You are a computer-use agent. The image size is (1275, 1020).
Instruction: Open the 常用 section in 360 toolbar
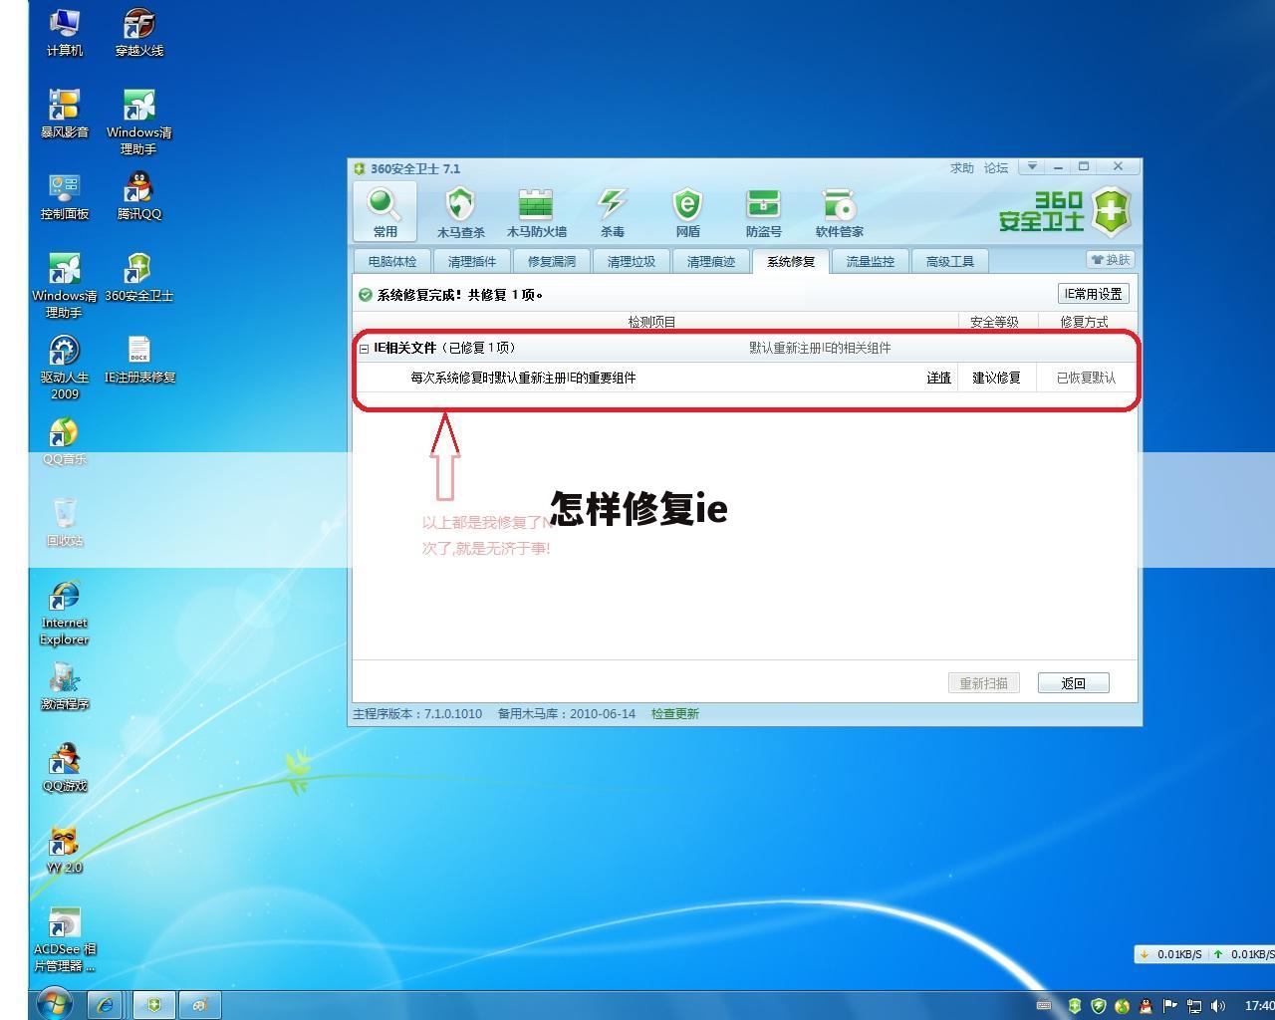click(x=384, y=211)
